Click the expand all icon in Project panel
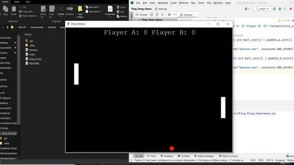Image resolution: width=294 pixels, height=165 pixels. 157,15
